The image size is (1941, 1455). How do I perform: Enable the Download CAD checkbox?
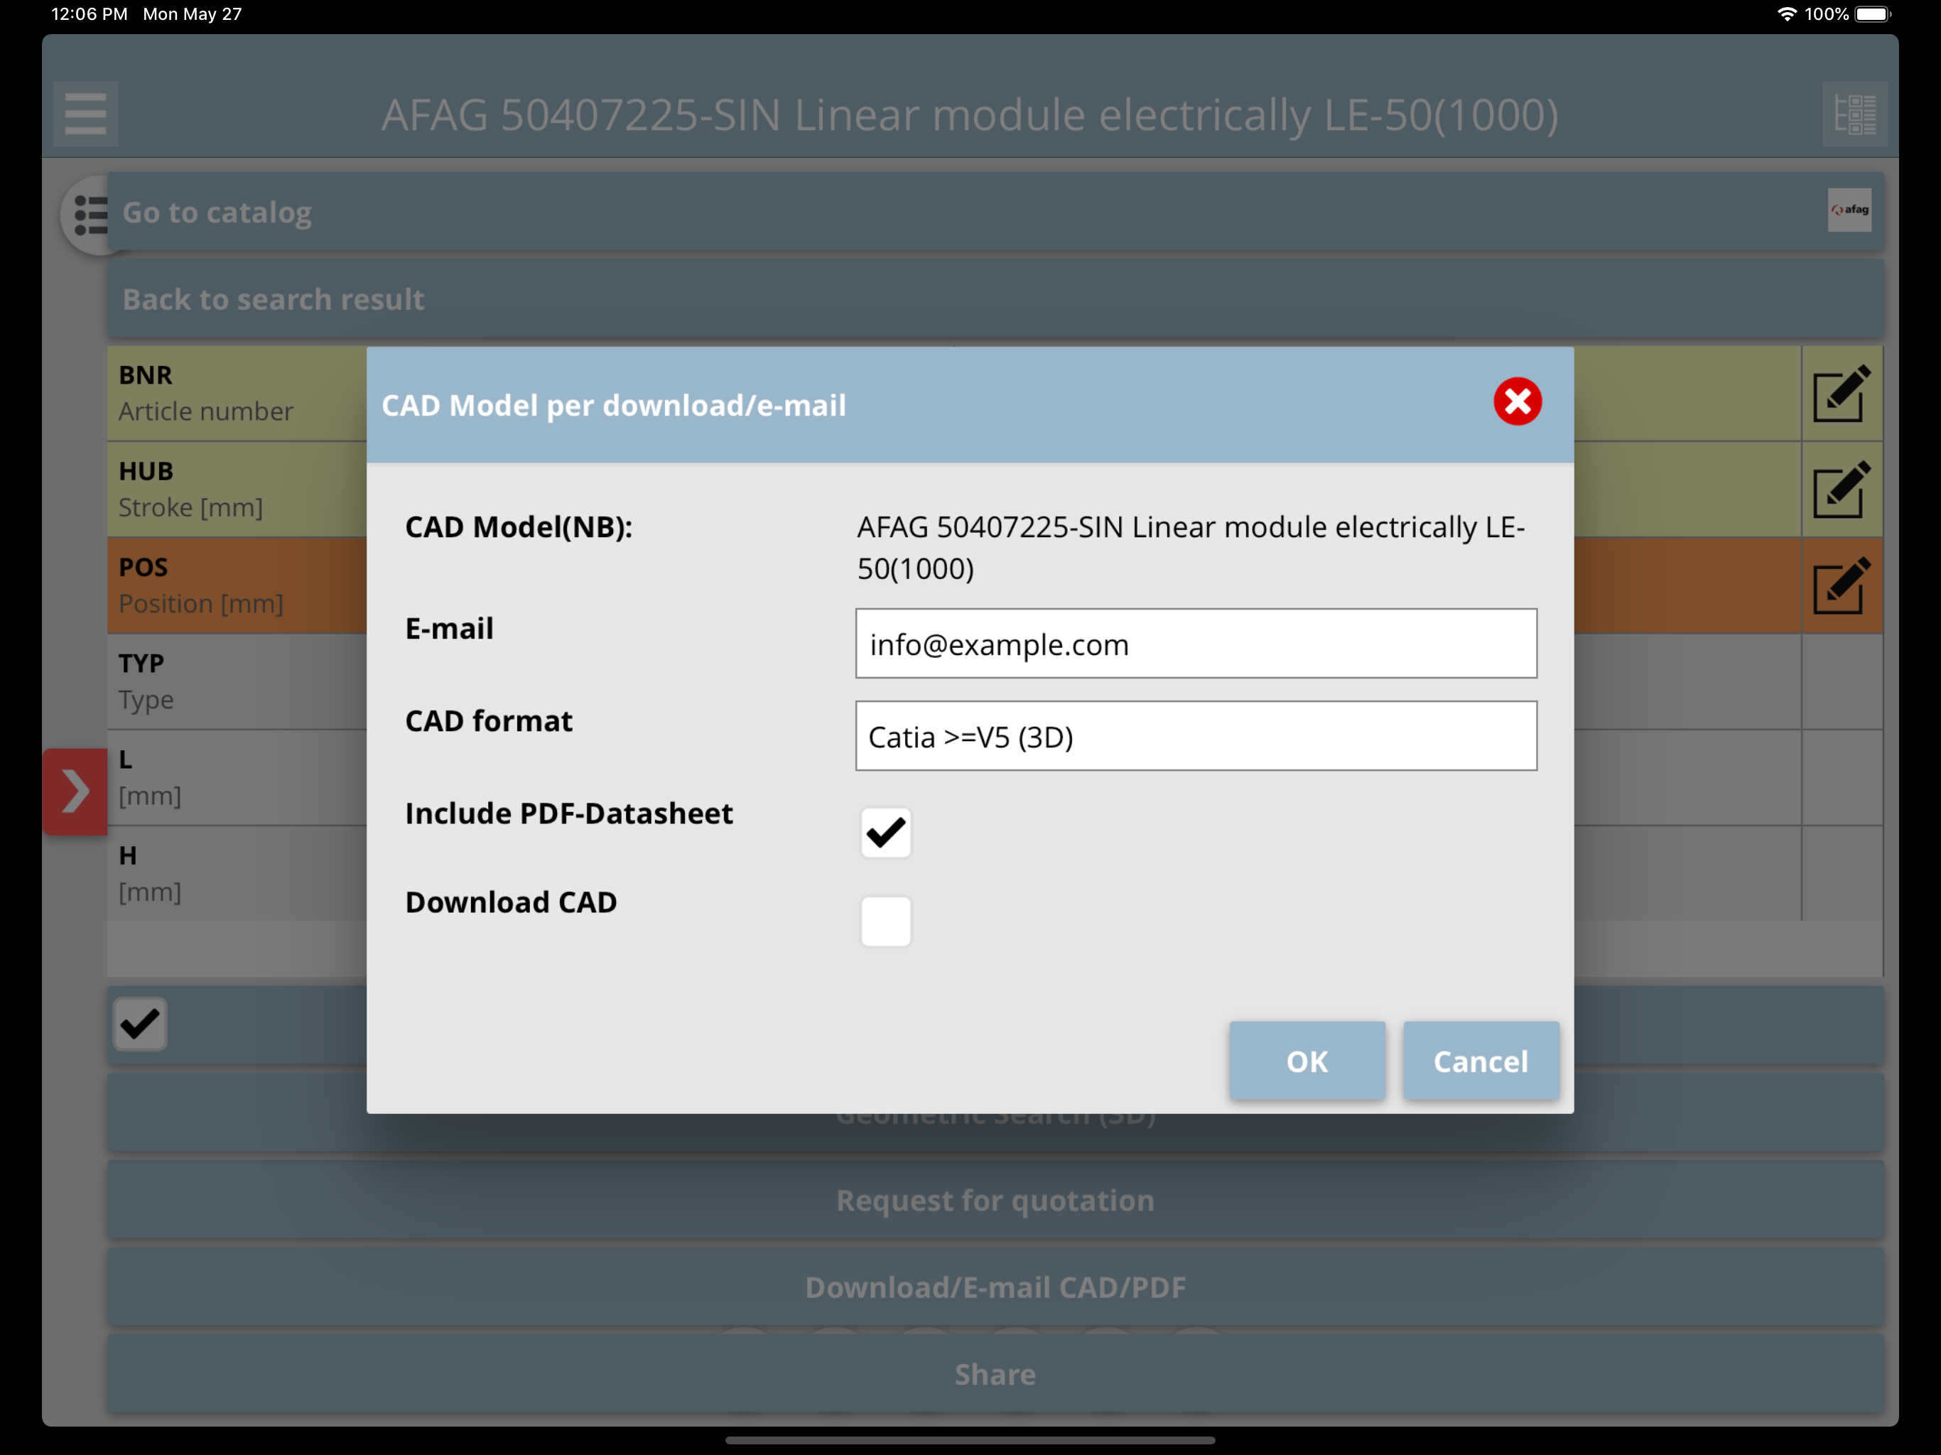click(885, 921)
